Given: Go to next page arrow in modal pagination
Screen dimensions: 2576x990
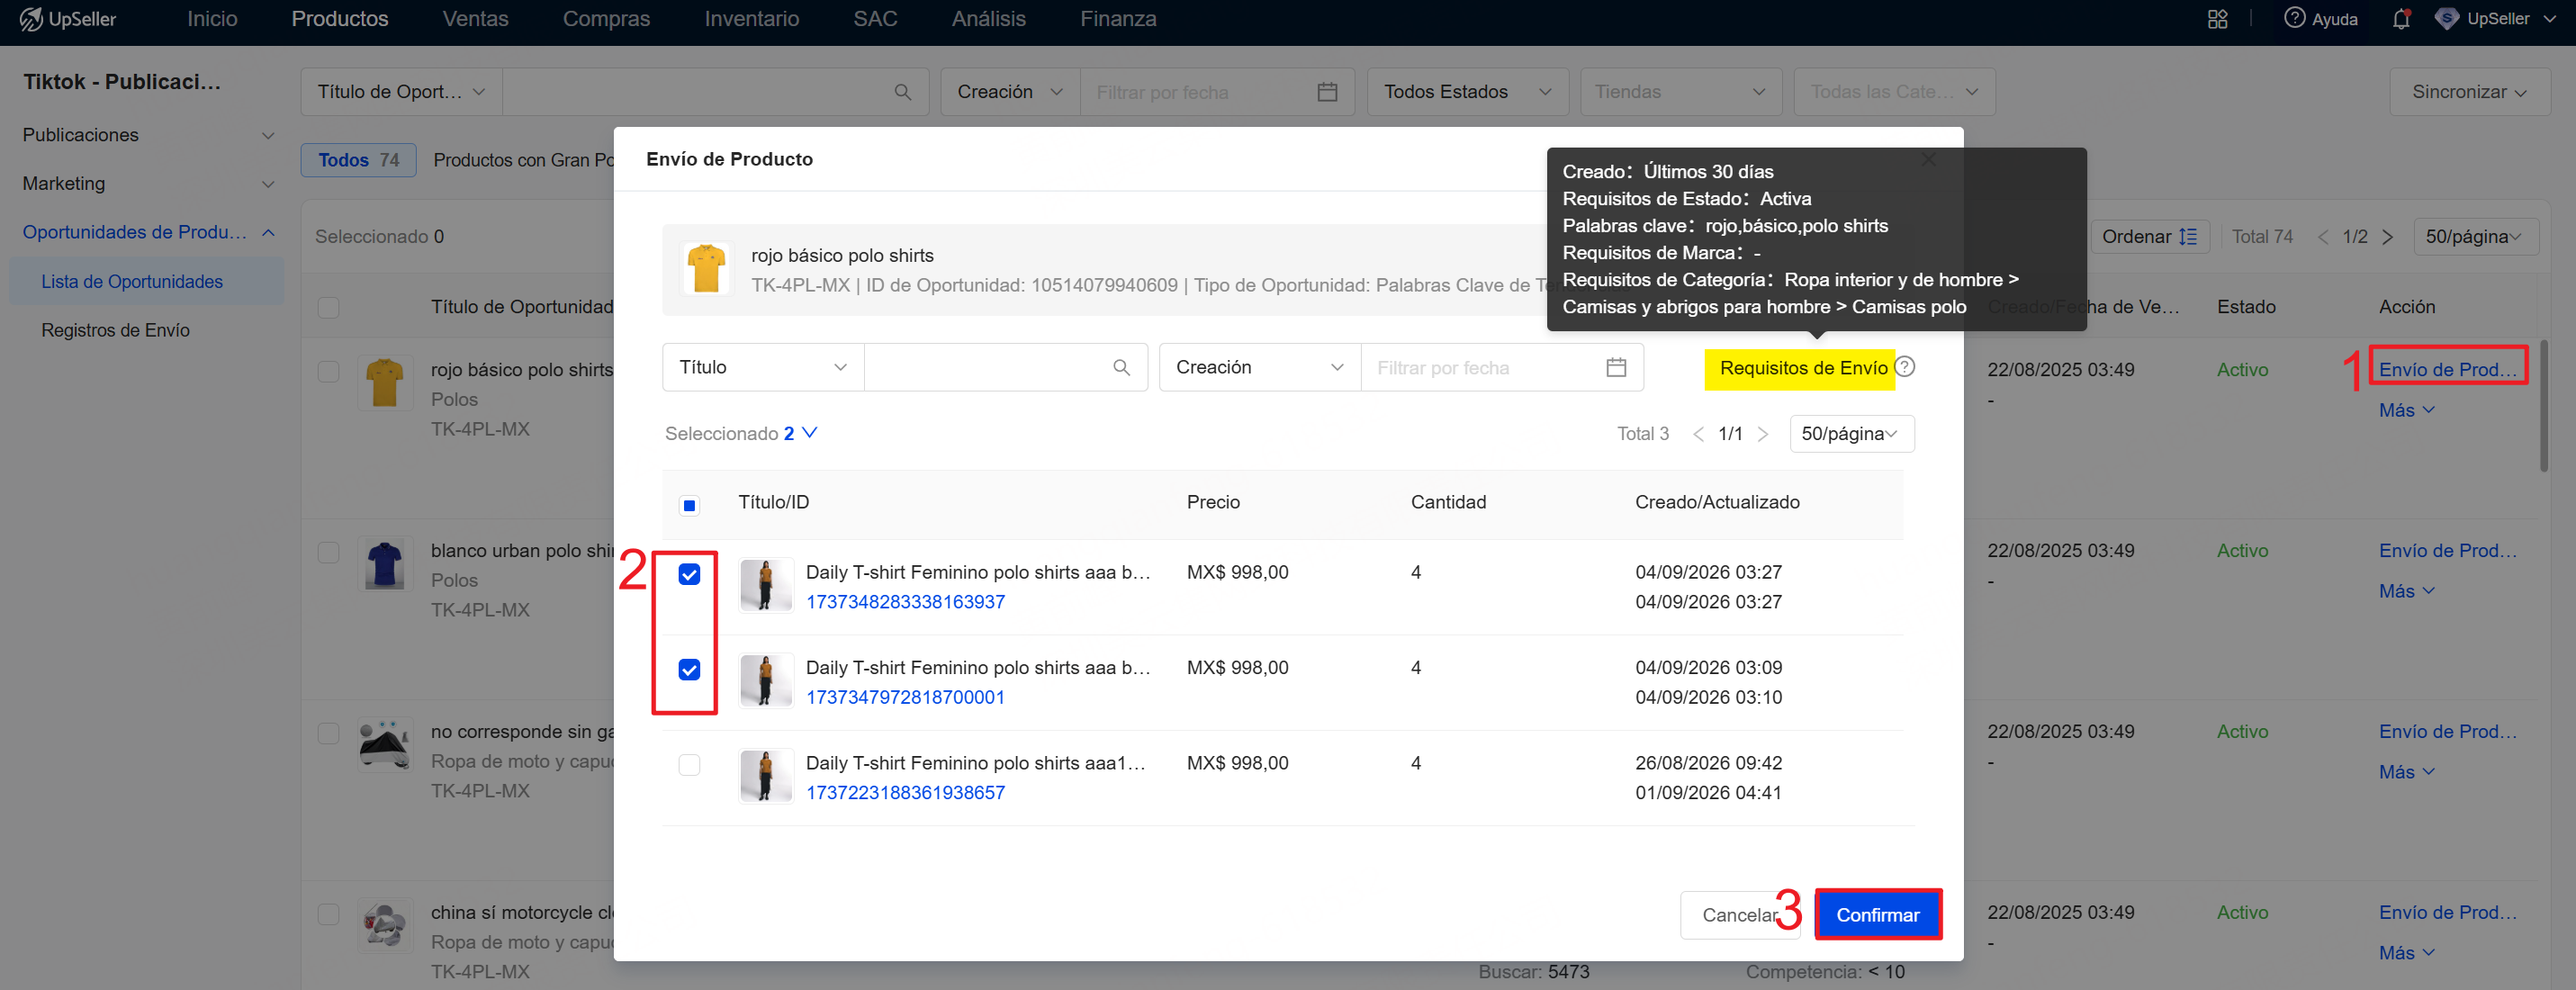Looking at the screenshot, I should pyautogui.click(x=1763, y=434).
